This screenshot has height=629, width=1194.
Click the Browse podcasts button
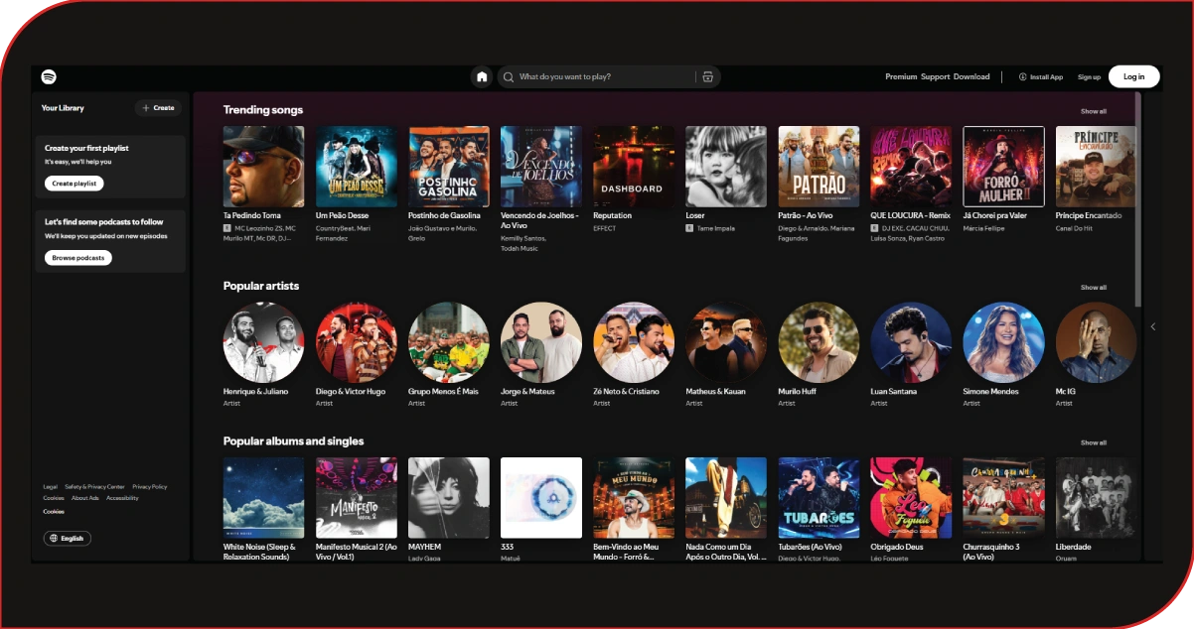pos(77,258)
